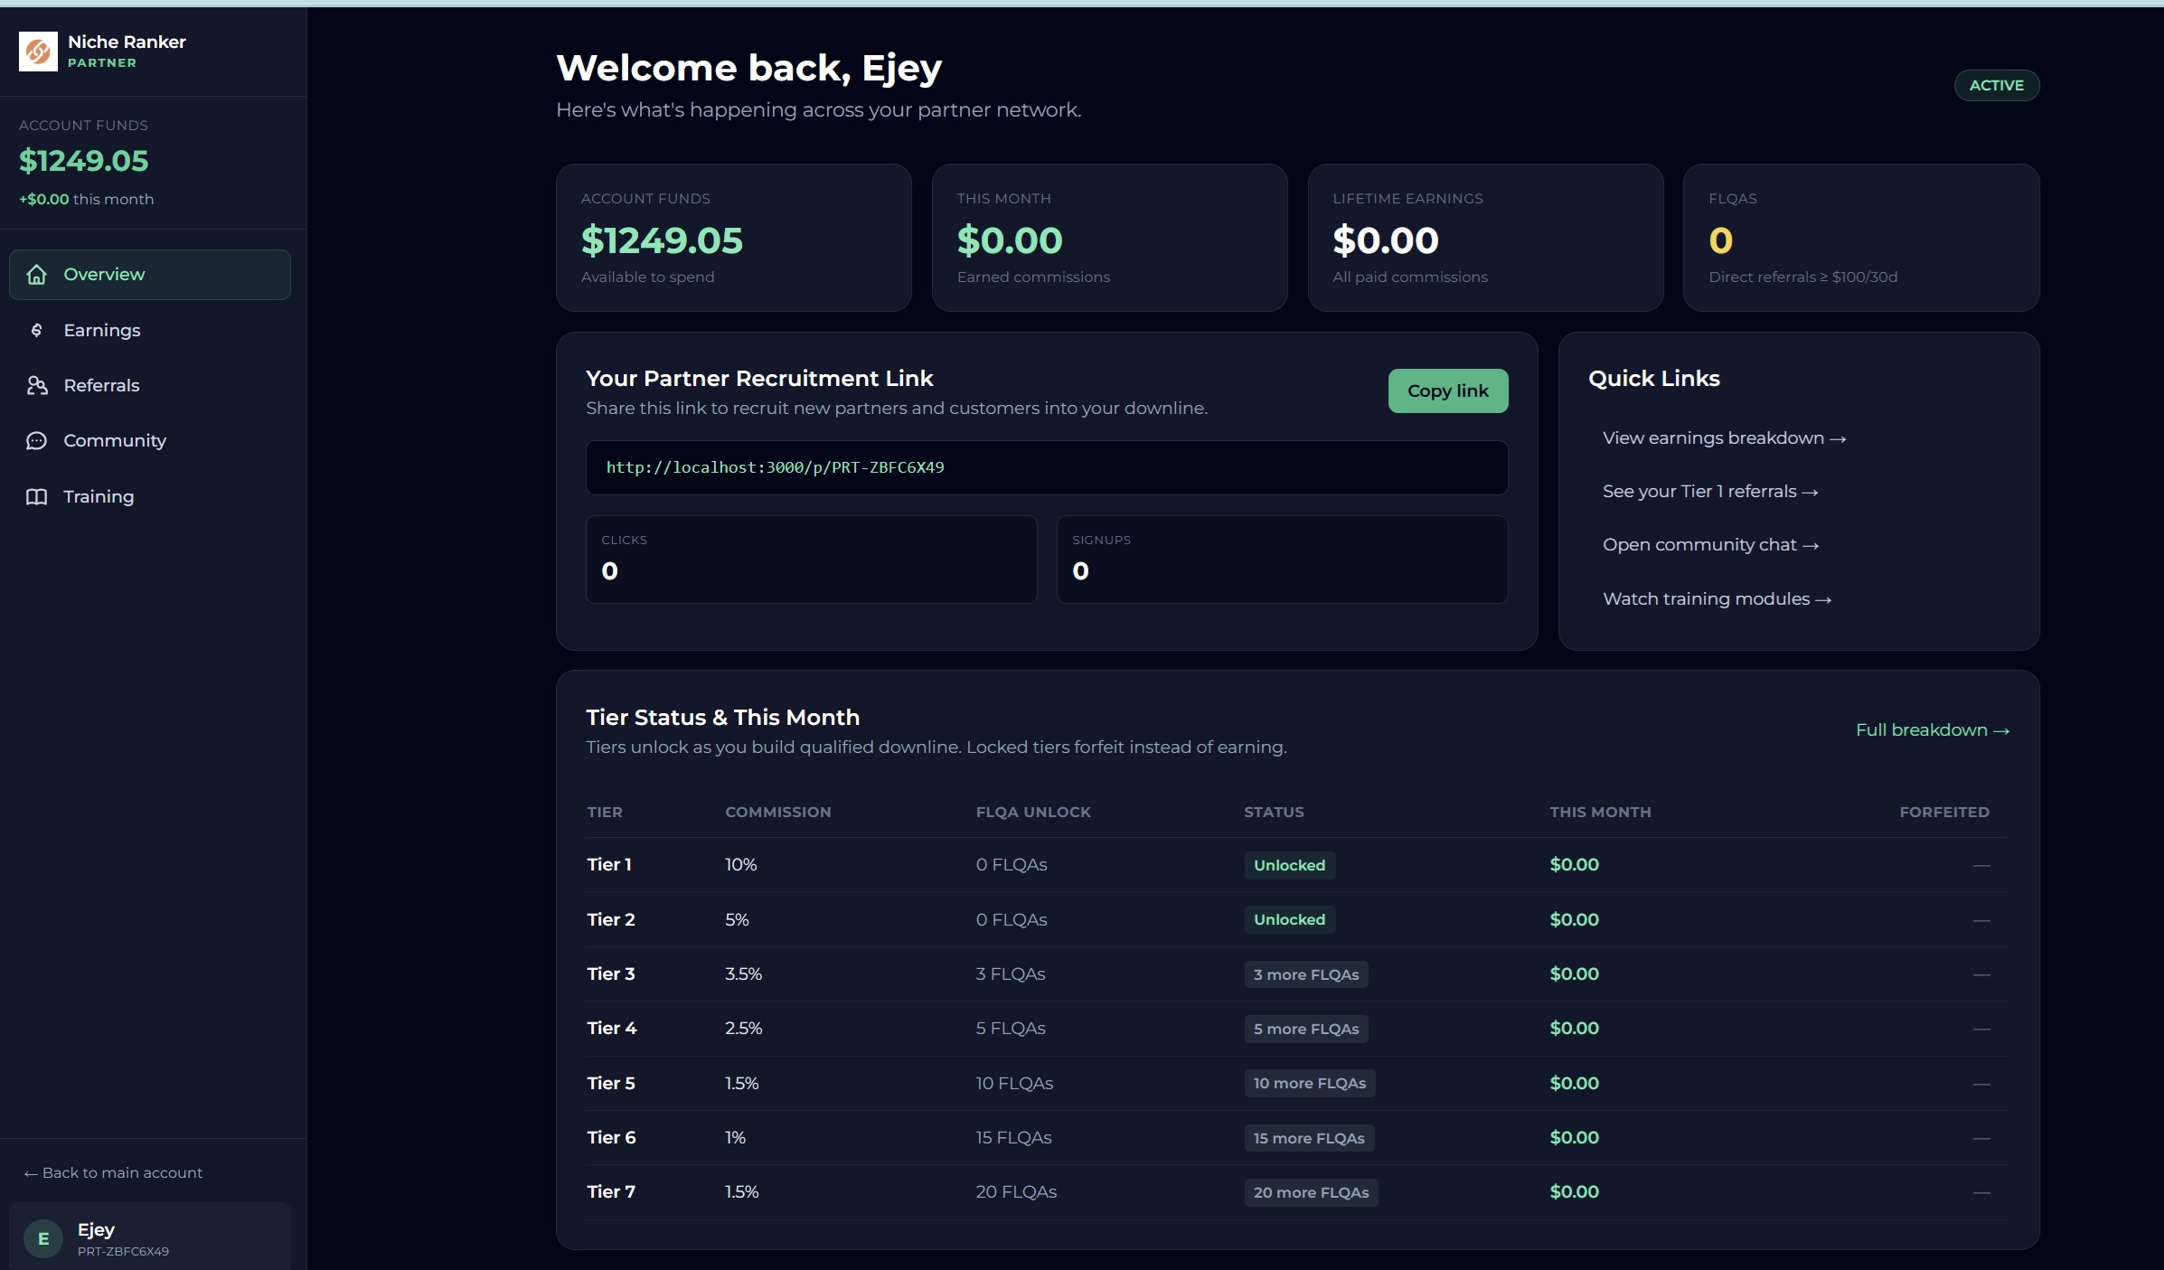Click the Unlocked badge on Tier 1
2164x1270 pixels.
[1290, 865]
